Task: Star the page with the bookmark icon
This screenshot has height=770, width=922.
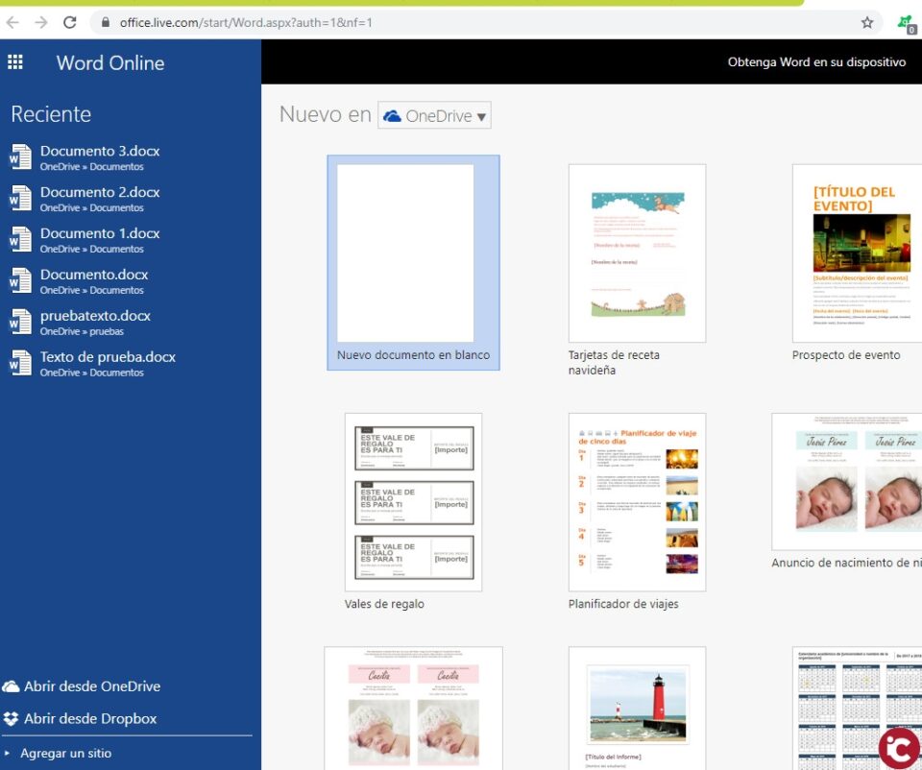Action: click(867, 21)
